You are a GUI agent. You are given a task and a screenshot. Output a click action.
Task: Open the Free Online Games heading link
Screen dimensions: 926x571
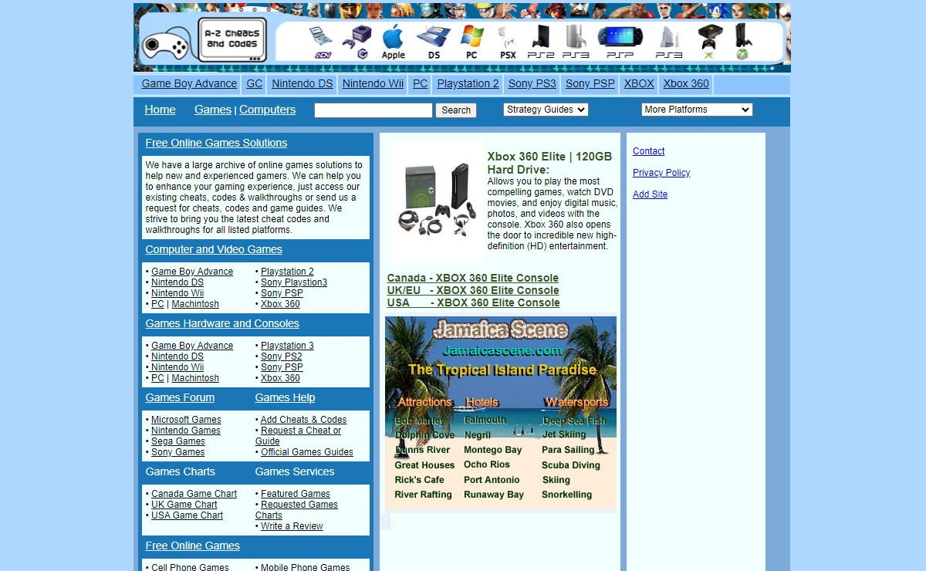(x=192, y=546)
